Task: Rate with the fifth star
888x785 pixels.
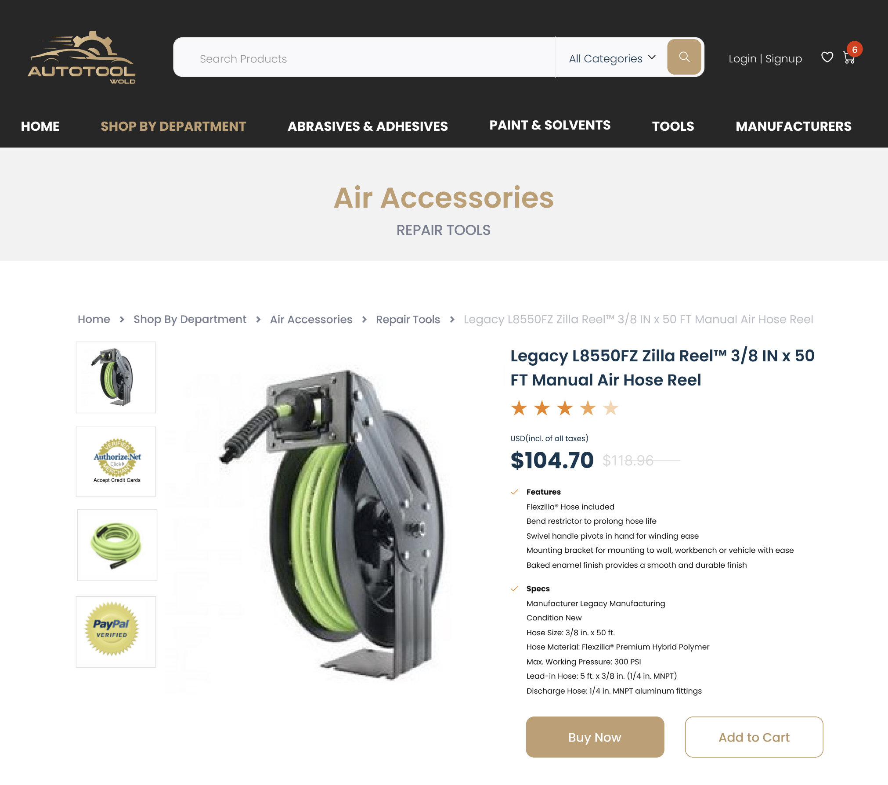Action: click(610, 408)
